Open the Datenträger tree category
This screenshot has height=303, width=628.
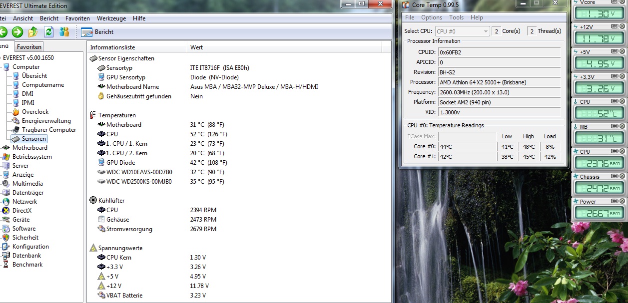(23, 193)
